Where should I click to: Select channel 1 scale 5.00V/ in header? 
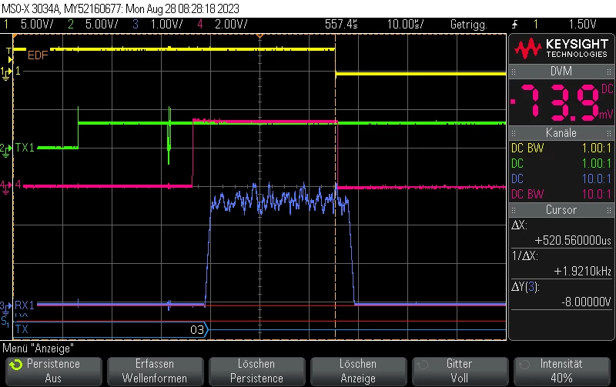pos(36,25)
